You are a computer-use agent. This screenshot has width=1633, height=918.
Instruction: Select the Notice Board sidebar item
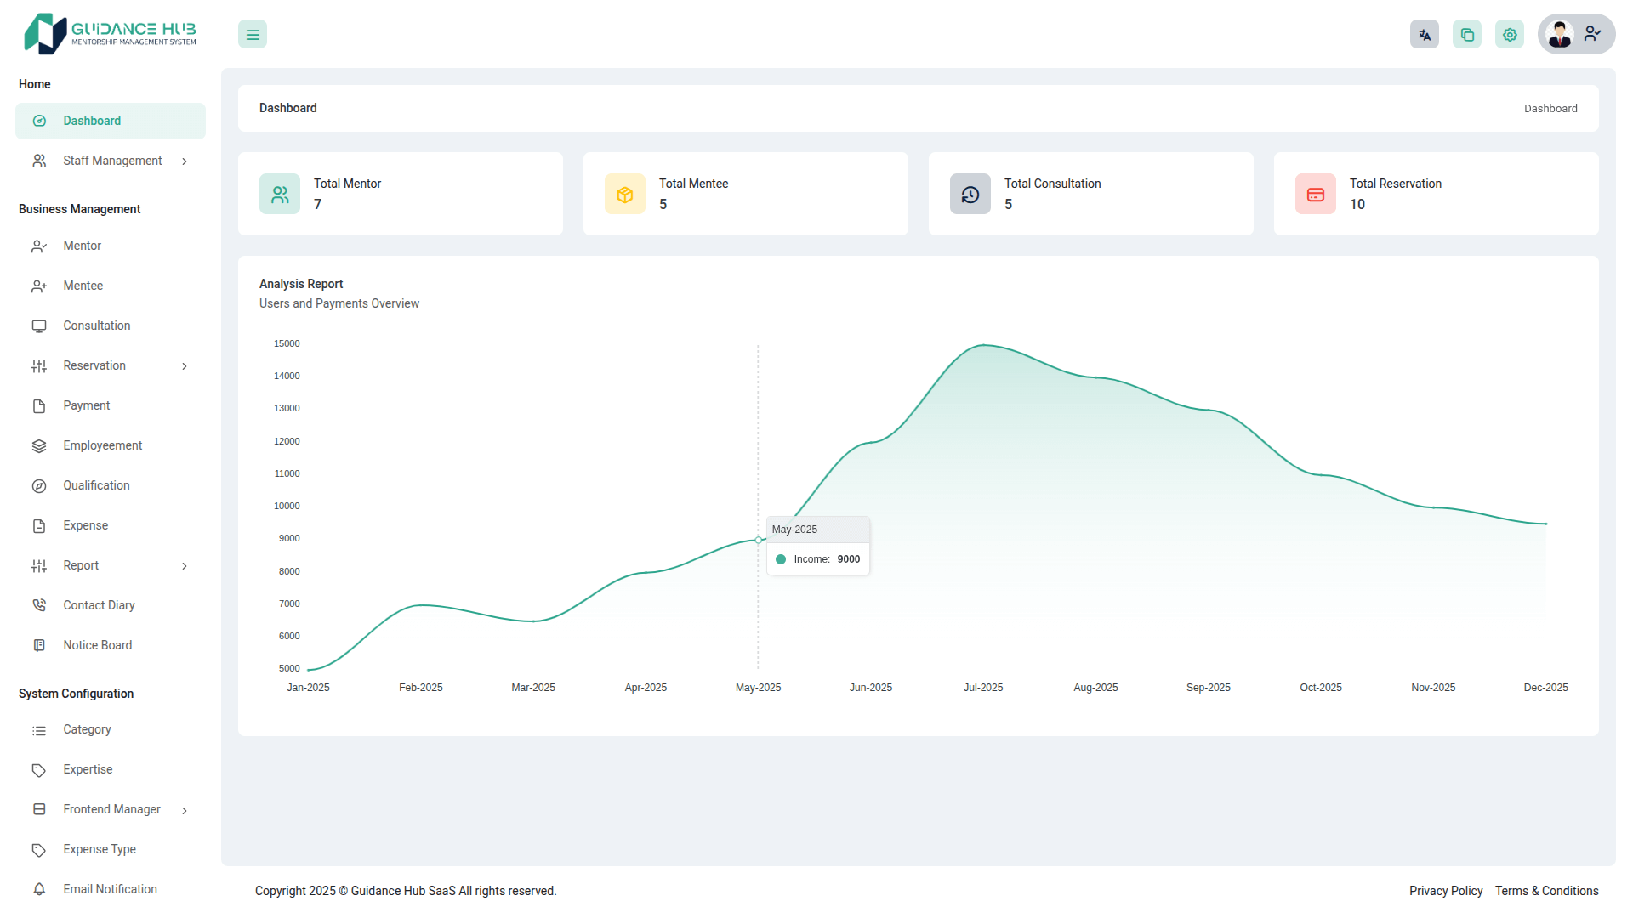(98, 645)
